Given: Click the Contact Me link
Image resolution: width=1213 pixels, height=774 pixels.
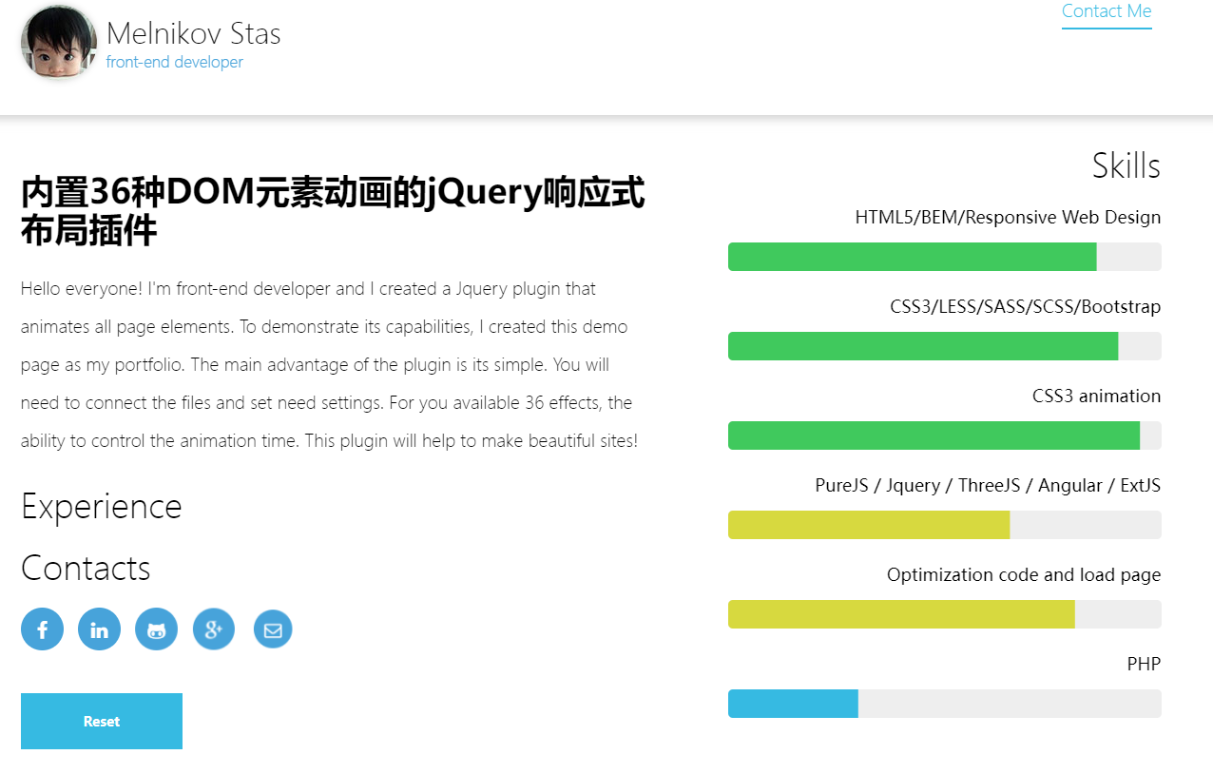Looking at the screenshot, I should (1107, 12).
